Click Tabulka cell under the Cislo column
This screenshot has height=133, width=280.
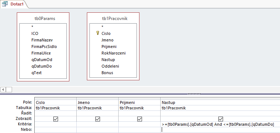coord(55,108)
